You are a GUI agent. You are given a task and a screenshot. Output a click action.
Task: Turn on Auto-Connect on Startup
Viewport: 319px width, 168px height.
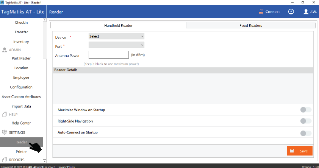(x=305, y=133)
